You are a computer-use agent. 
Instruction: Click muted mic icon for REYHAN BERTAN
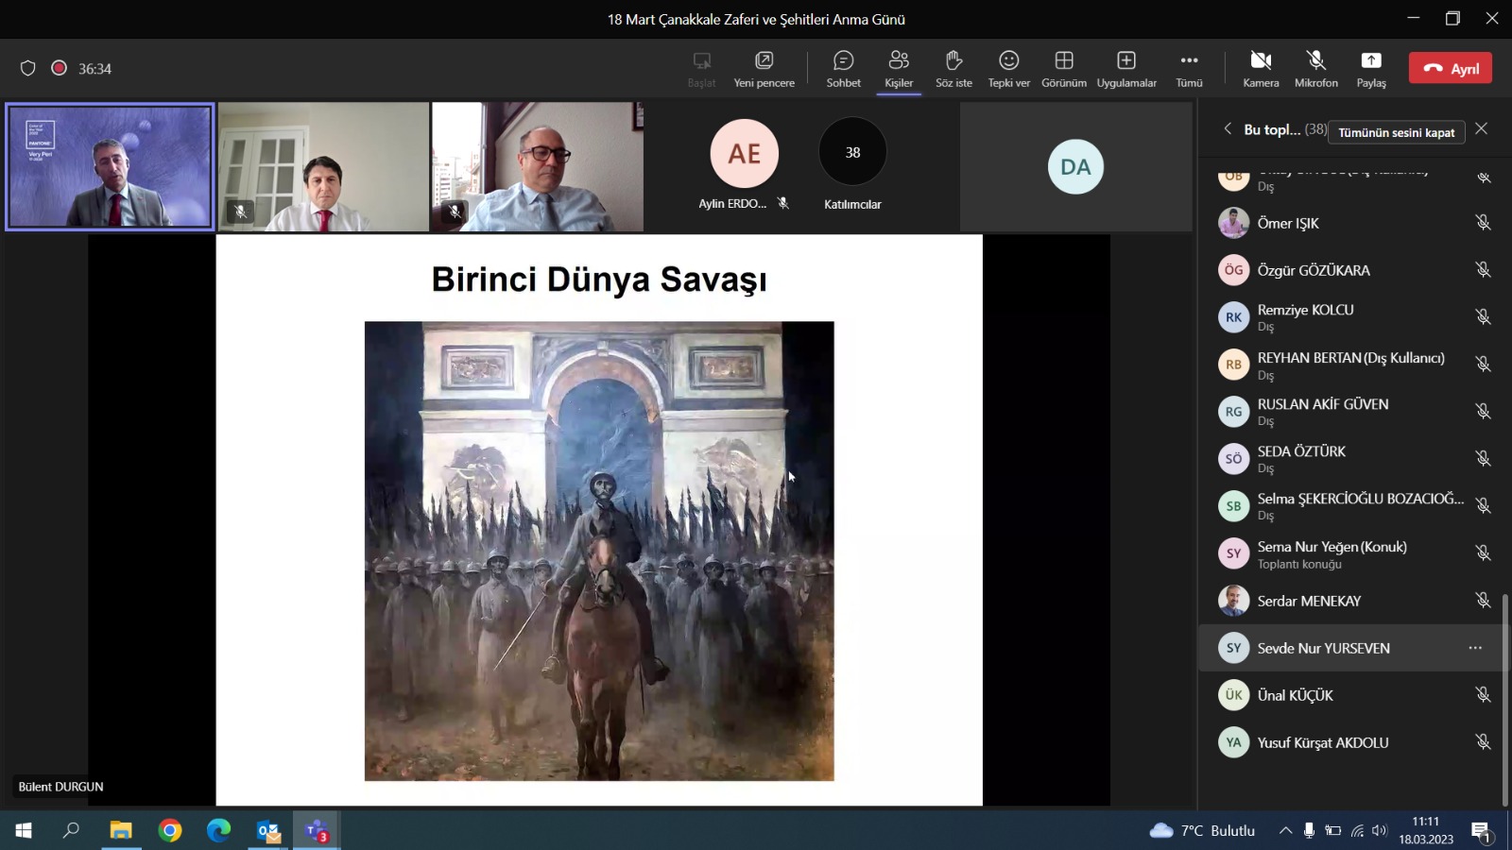(1483, 365)
